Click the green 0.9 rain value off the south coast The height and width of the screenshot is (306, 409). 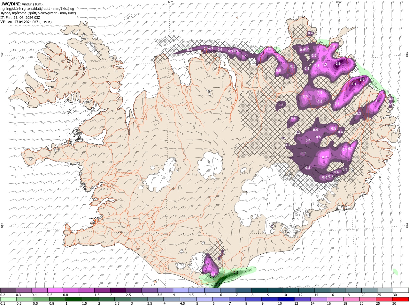tap(236, 273)
